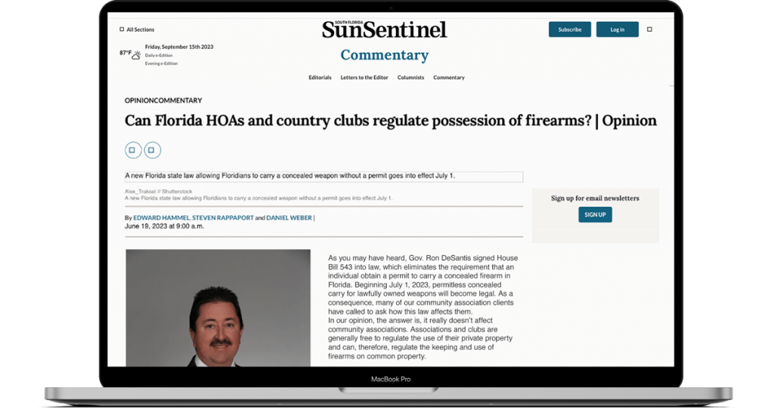Click the 87°F temperature reading
774x418 pixels.
point(125,53)
